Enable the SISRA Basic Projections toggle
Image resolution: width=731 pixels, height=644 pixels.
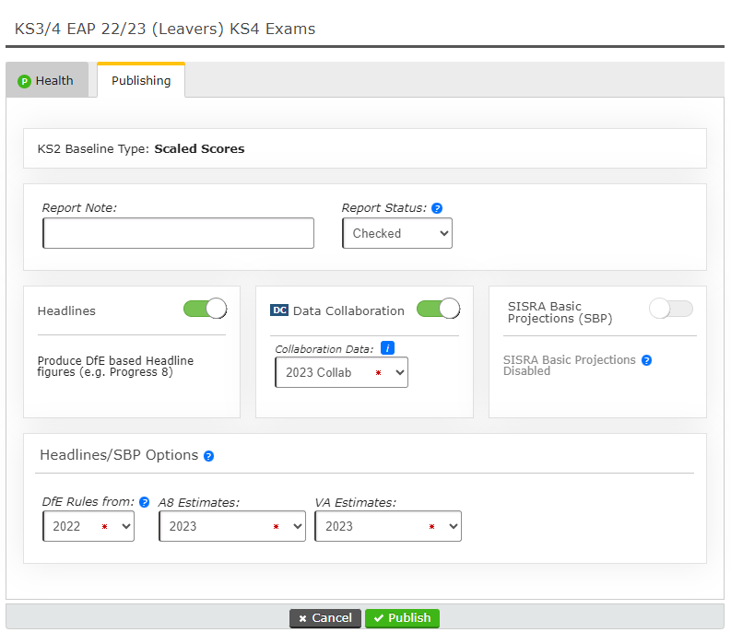670,309
